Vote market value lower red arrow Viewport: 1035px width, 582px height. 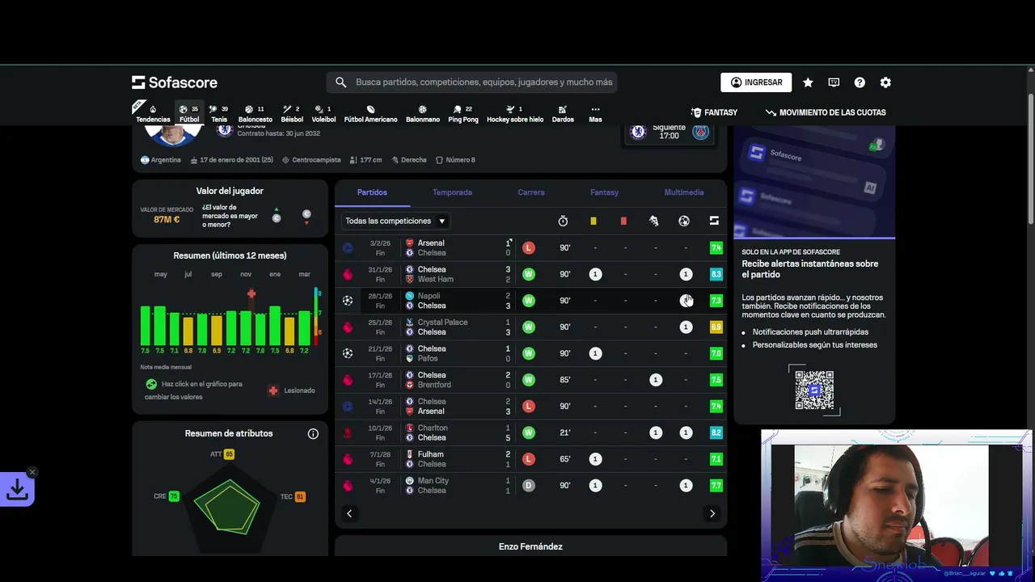(306, 217)
